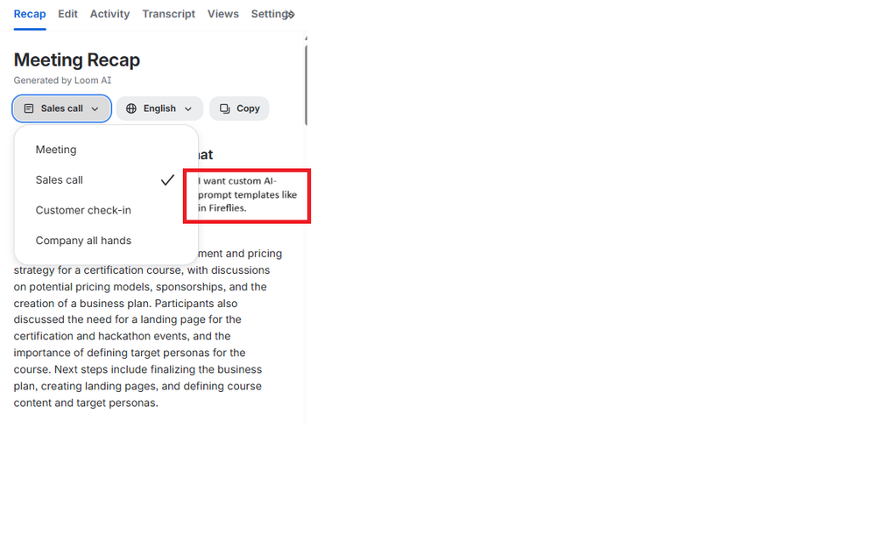Open the Activity tab
The width and height of the screenshot is (874, 546).
(109, 14)
